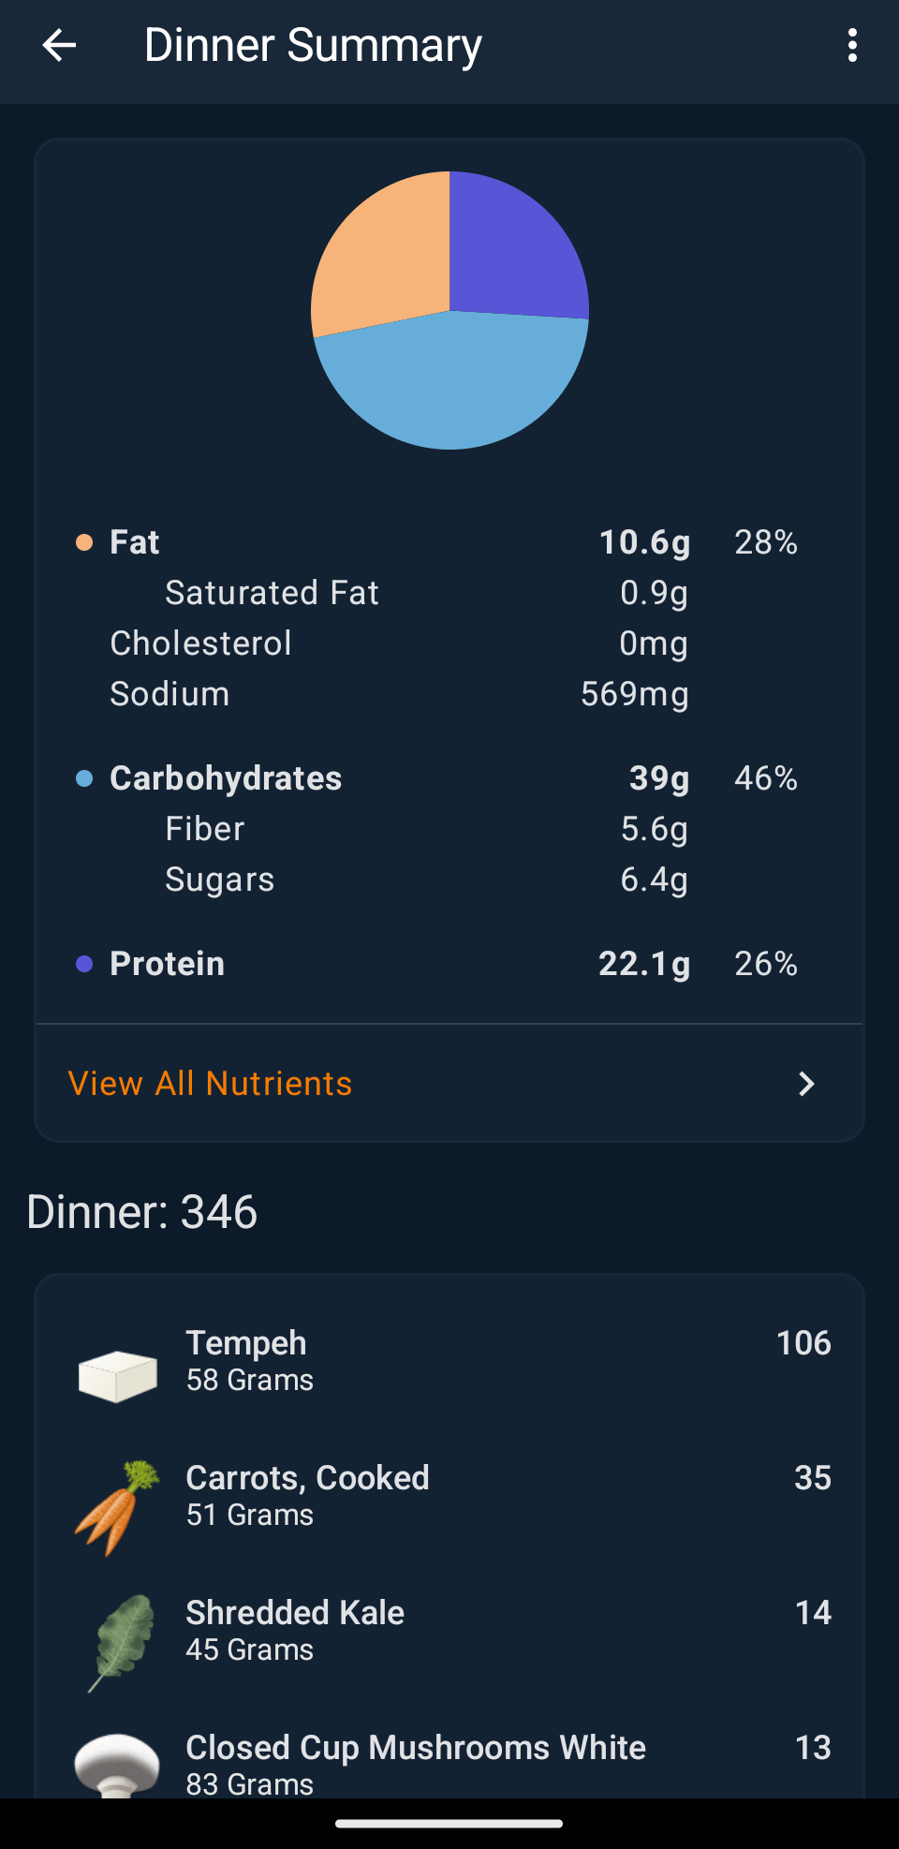Open the View All Nutrients link

(x=211, y=1084)
